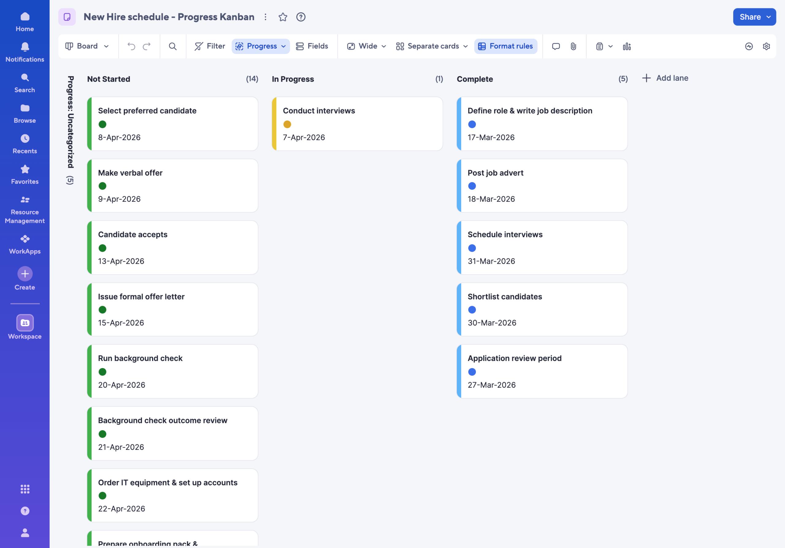
Task: Toggle the Format rules button
Action: pos(505,46)
